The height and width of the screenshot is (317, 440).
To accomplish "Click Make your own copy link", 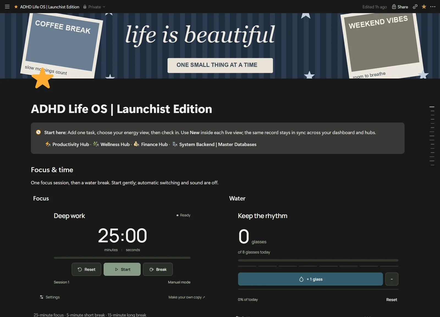I will coord(186,297).
